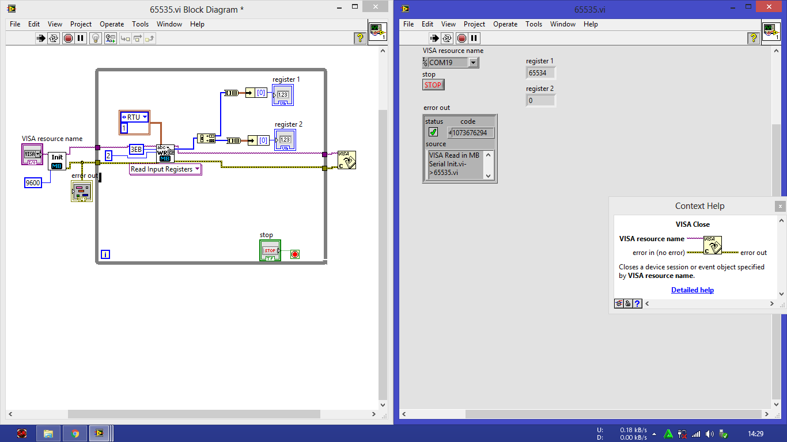
Task: Click Run Continuously in front panel toolbar
Action: pyautogui.click(x=447, y=39)
